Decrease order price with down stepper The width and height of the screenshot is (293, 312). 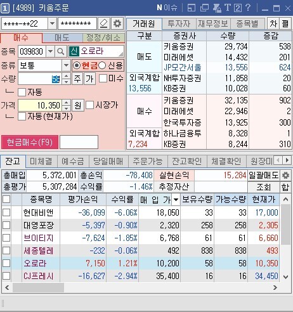point(67,108)
